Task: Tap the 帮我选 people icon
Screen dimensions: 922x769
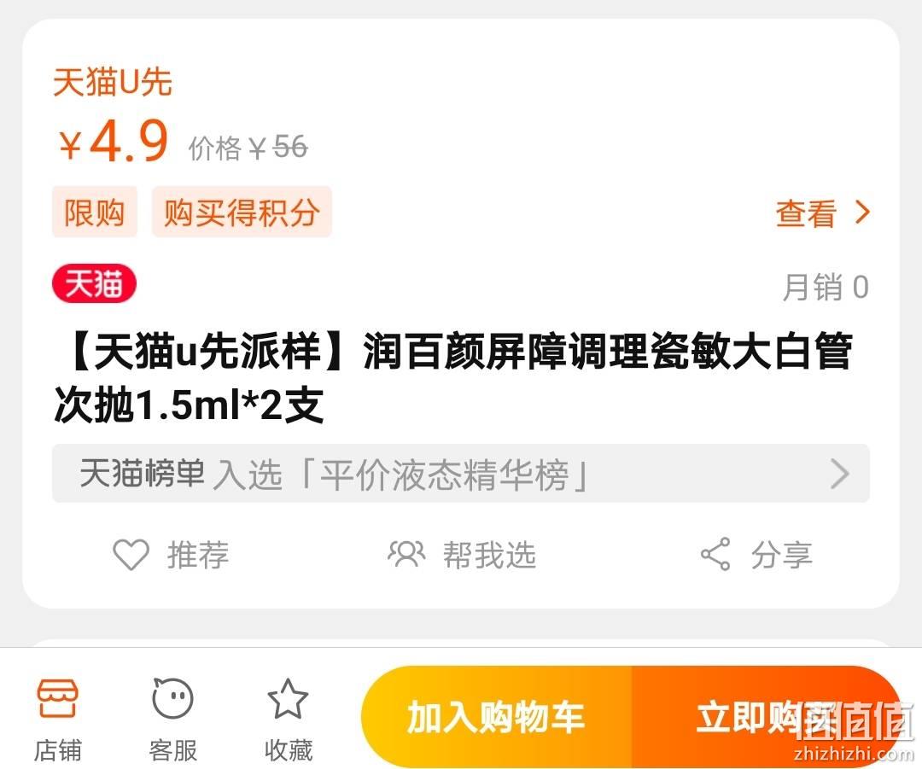Action: 406,554
